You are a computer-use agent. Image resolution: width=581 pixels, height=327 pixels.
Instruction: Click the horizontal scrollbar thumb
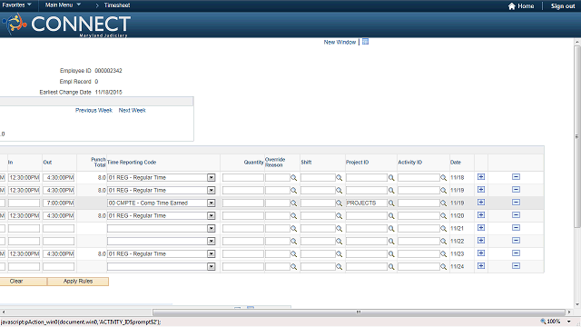pos(359,312)
